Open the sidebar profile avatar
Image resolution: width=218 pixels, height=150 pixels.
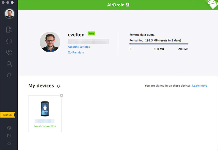[x=10, y=14]
